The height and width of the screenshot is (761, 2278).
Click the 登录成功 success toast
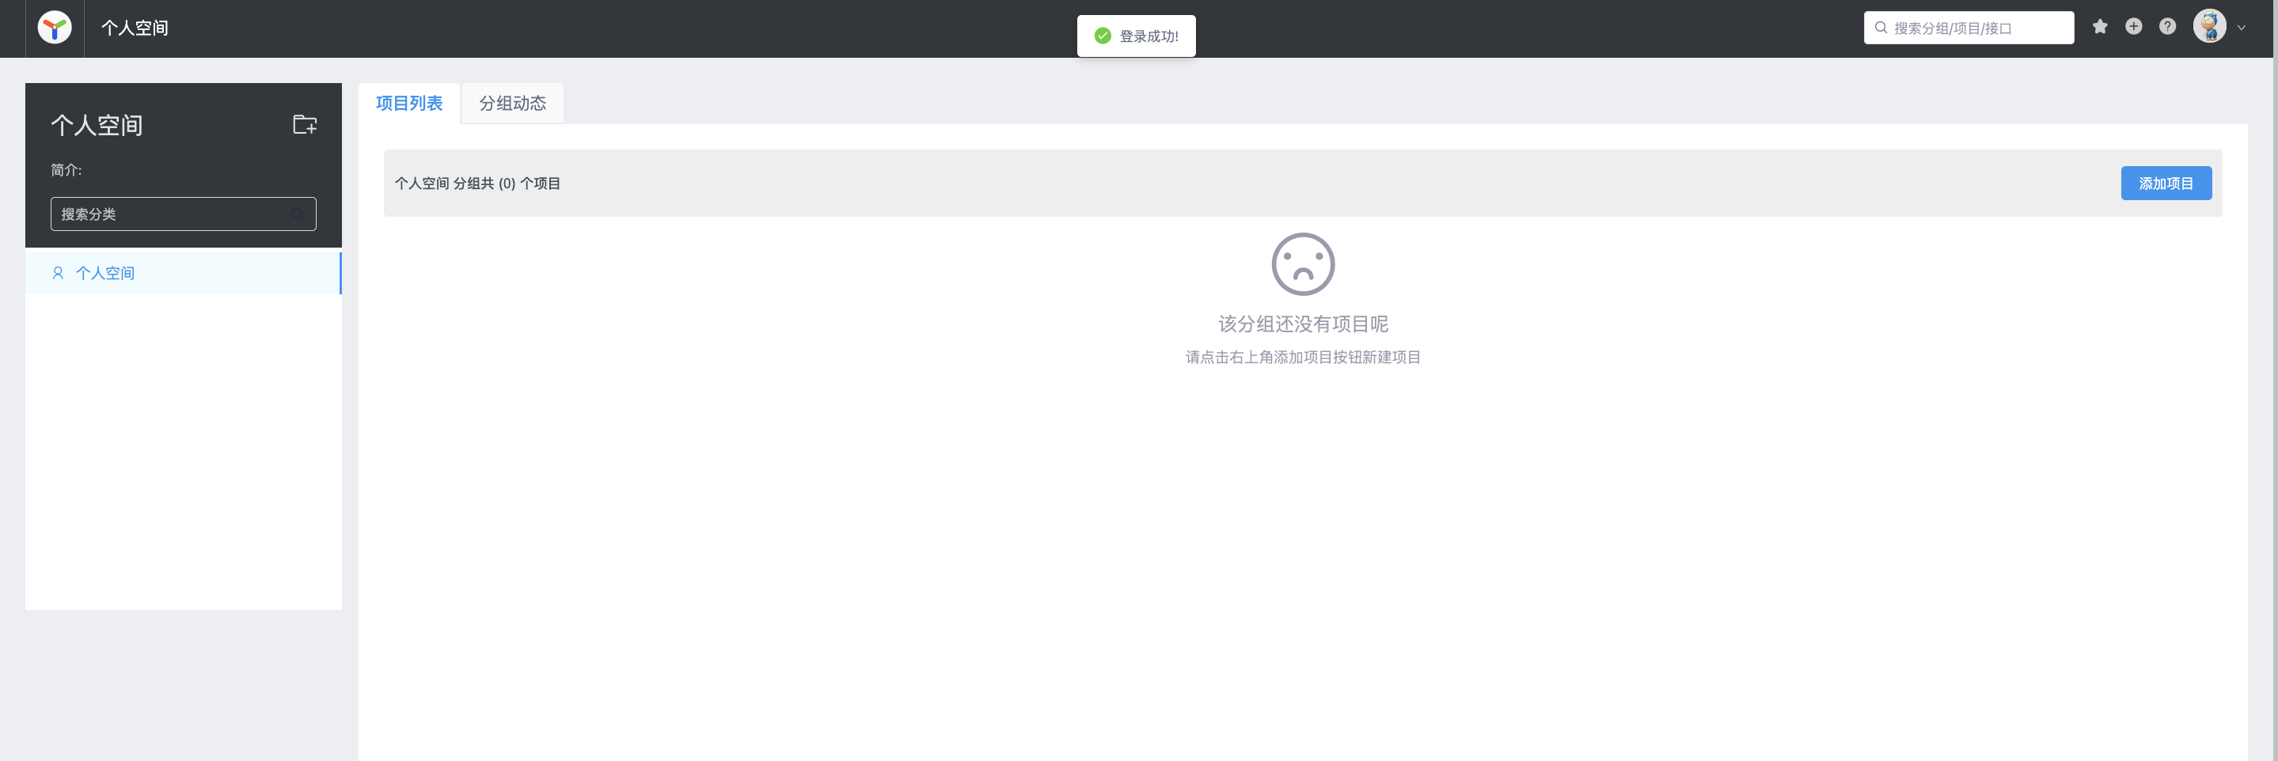click(x=1137, y=36)
